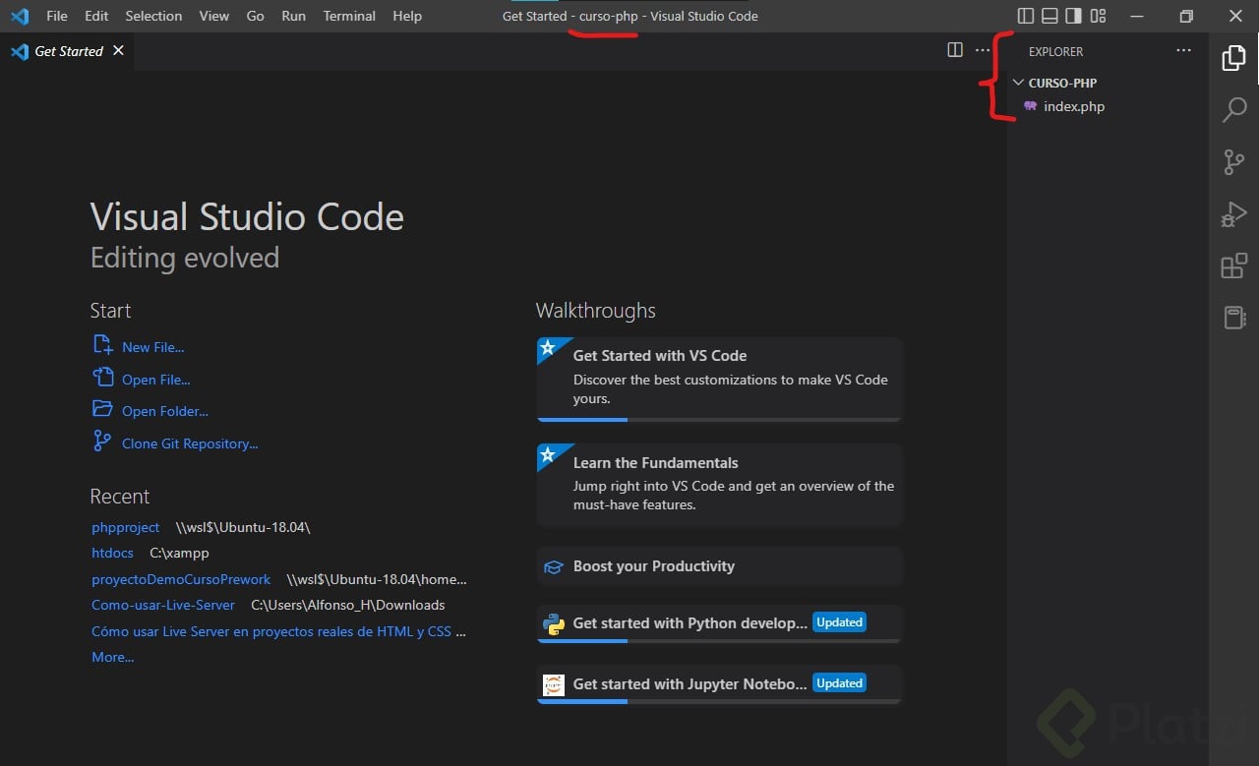Image resolution: width=1259 pixels, height=766 pixels.
Task: Open the Terminal menu
Action: coord(349,16)
